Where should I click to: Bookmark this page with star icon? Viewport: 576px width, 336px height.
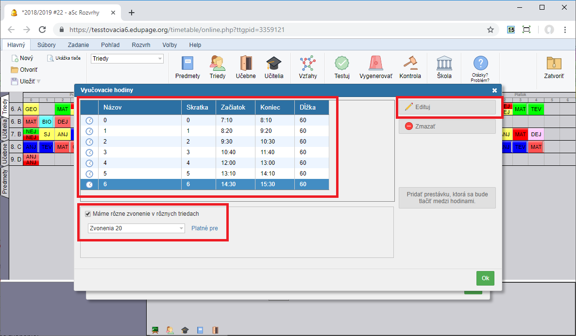[491, 30]
